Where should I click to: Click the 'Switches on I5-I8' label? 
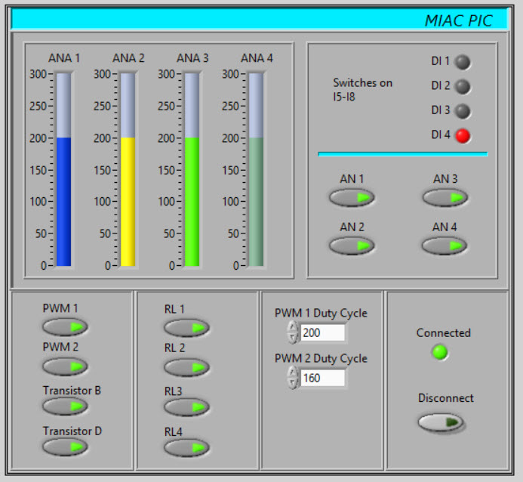(362, 90)
